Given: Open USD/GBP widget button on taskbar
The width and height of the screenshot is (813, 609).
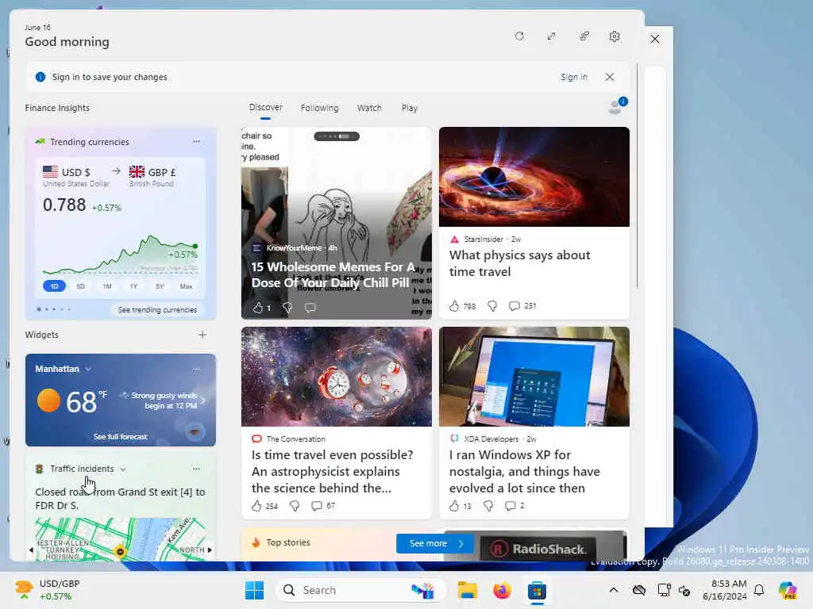Looking at the screenshot, I should coord(48,590).
